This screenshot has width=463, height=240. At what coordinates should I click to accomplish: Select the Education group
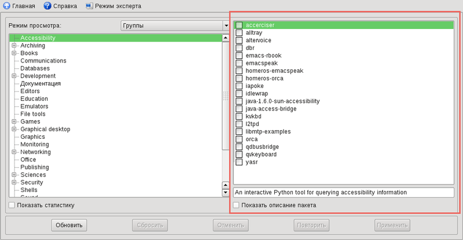click(x=34, y=99)
